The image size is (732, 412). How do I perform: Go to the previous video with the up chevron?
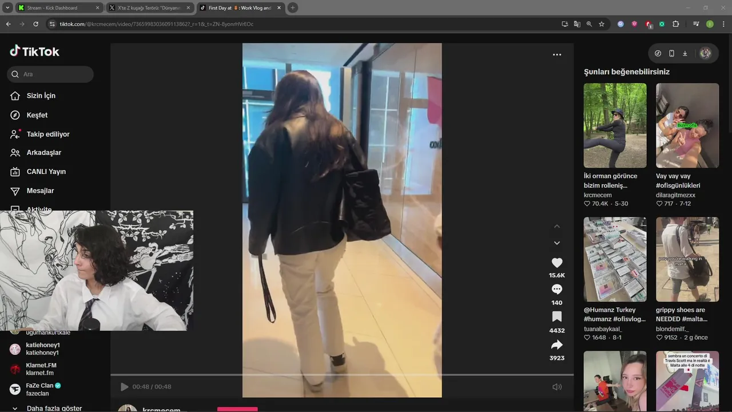tap(557, 227)
